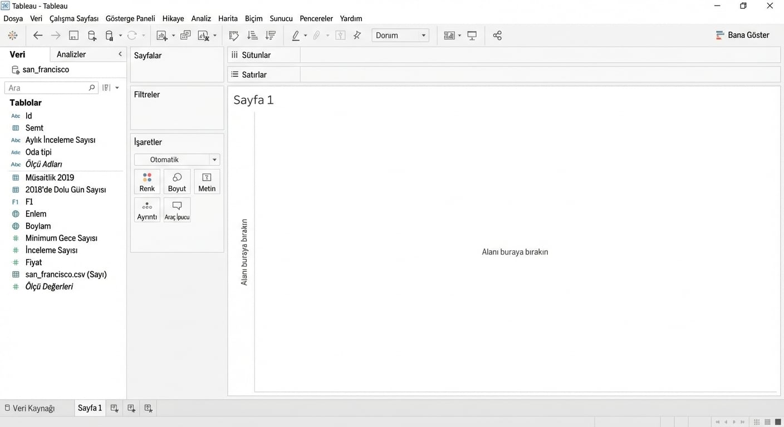
Task: Click the share workbook icon
Action: (x=497, y=36)
